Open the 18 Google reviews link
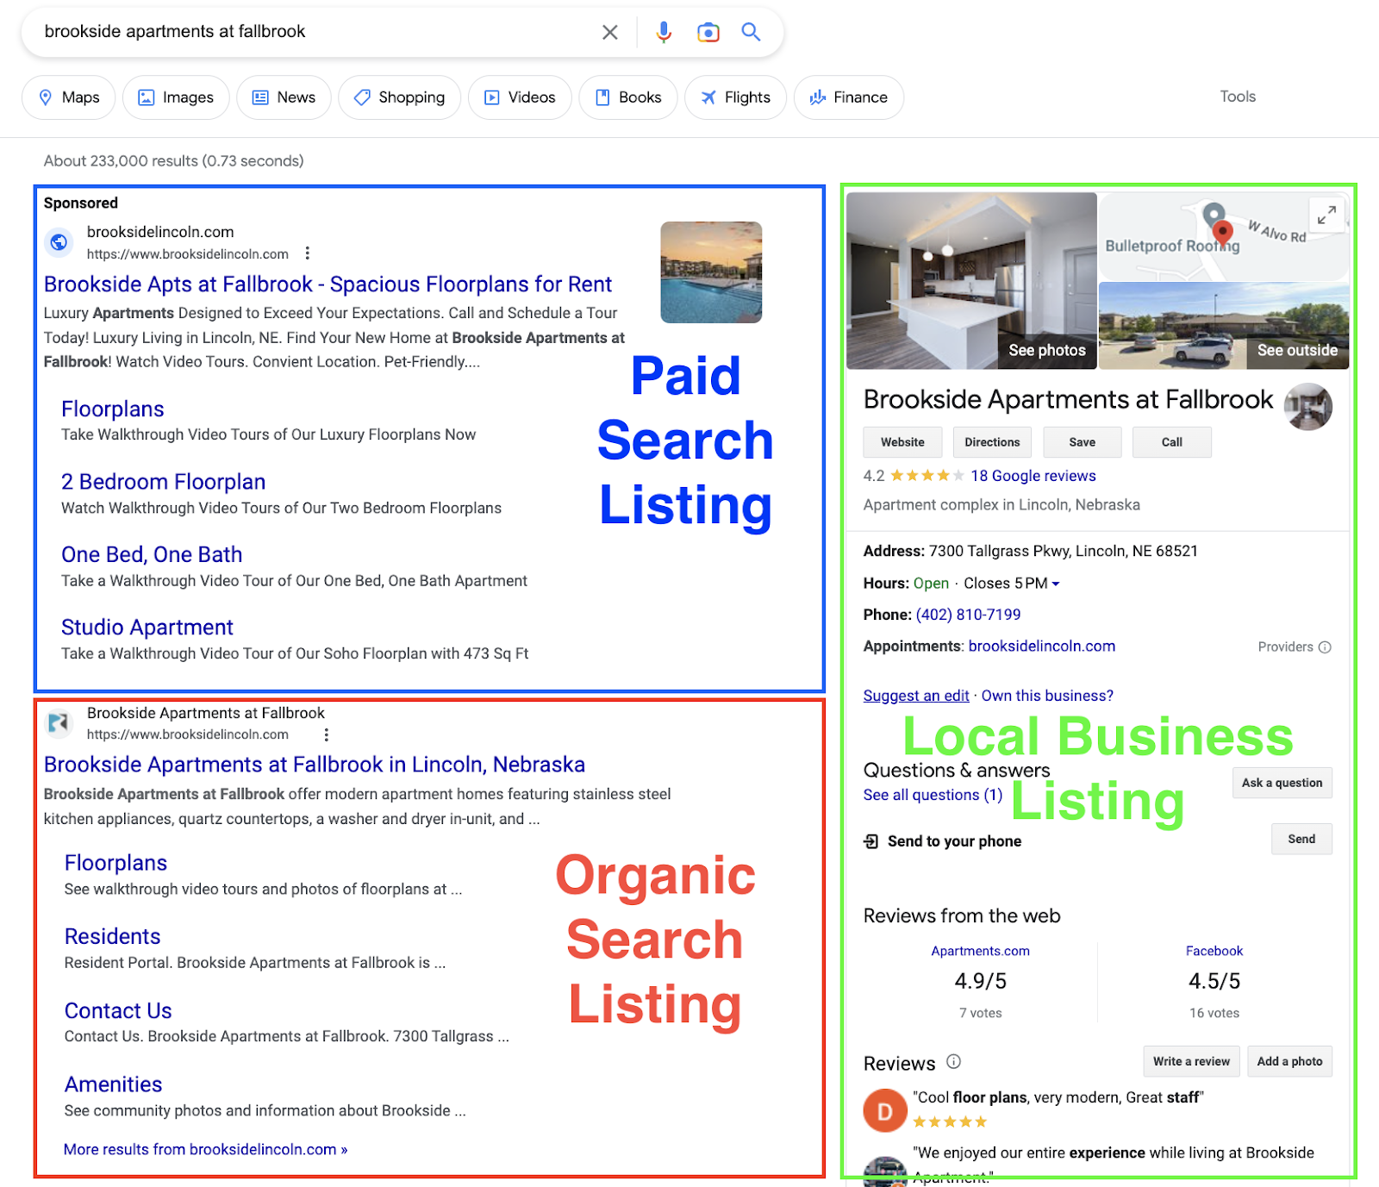1379x1187 pixels. (1033, 476)
